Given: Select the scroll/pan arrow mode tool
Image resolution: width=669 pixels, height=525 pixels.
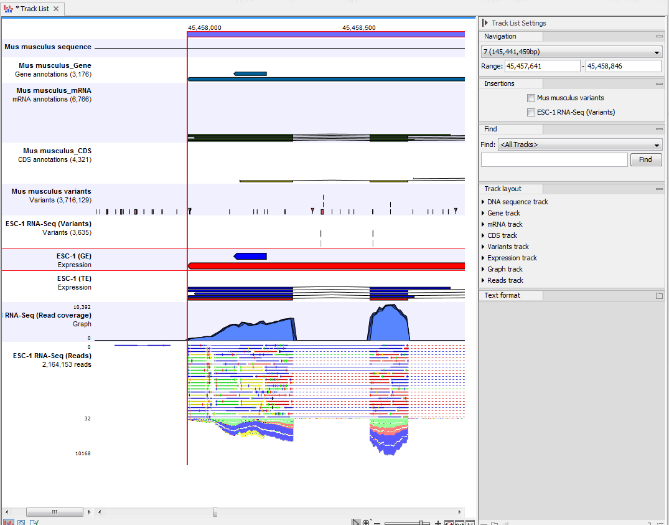Looking at the screenshot, I should [356, 521].
